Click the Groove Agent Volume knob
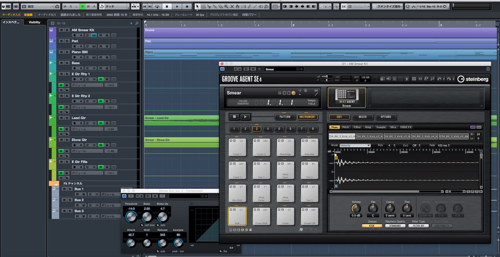 356,208
